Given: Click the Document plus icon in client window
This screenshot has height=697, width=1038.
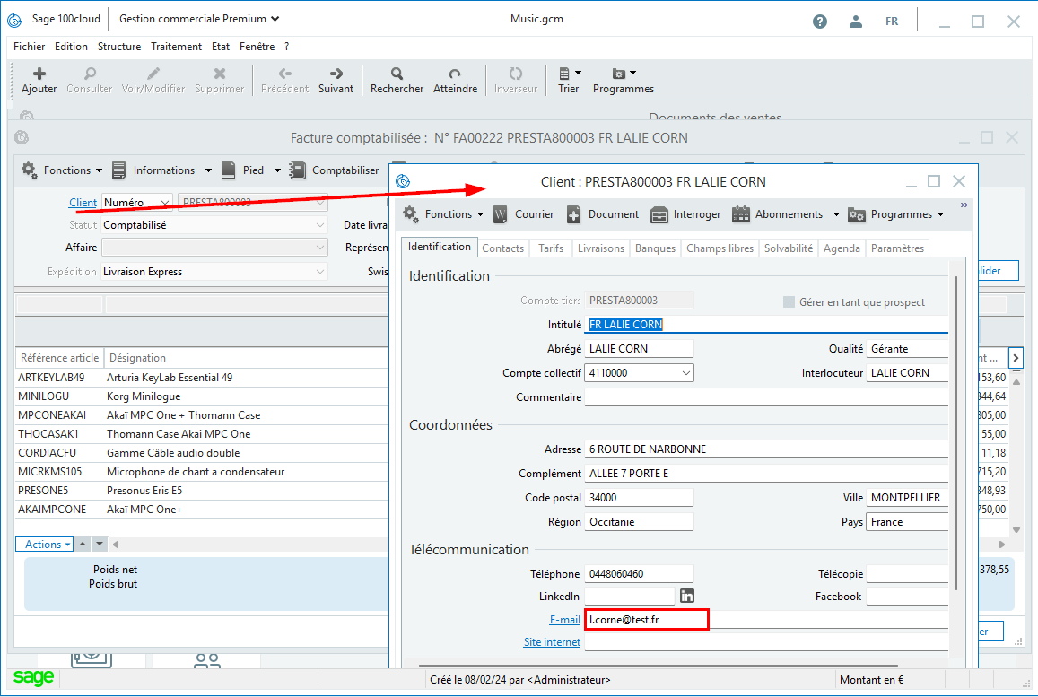Looking at the screenshot, I should point(573,214).
